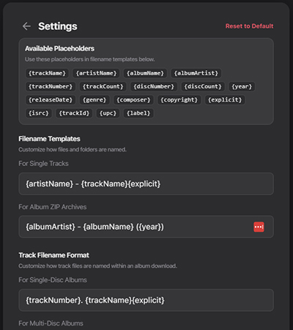Click the Settings page title
Screen dimensions: 293x330
[58, 26]
